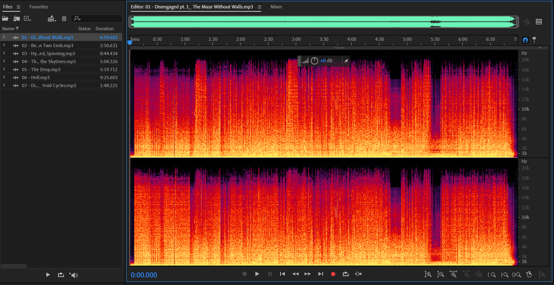Click the trash Close Selected Files icon
This screenshot has width=554, height=285.
click(64, 19)
